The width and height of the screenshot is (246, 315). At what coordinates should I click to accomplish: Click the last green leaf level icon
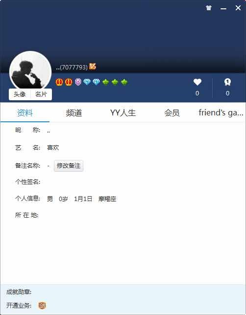click(x=124, y=82)
